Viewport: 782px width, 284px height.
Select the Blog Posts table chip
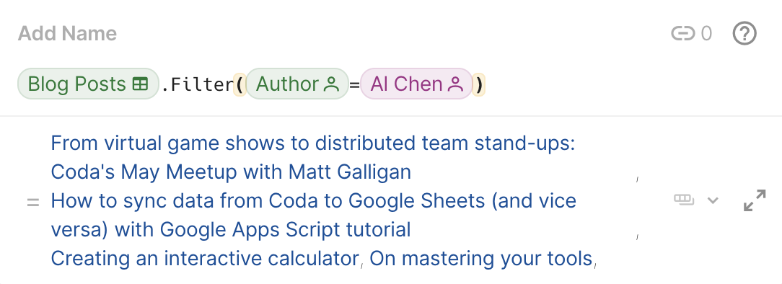(x=88, y=84)
